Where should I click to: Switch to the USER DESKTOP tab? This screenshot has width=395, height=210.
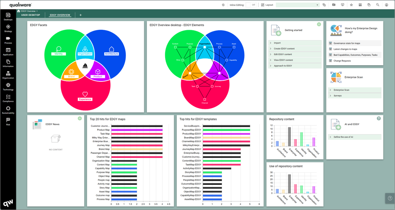point(30,15)
